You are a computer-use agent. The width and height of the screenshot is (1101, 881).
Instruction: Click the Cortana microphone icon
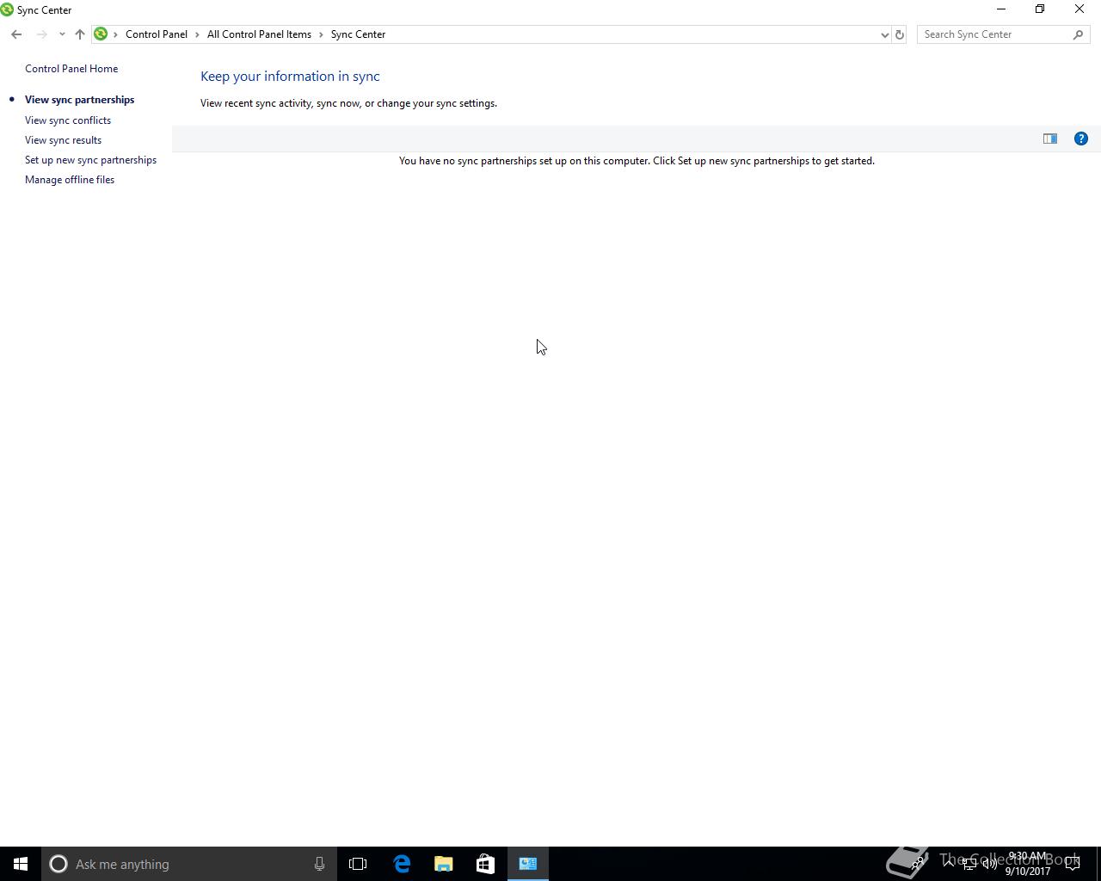[x=319, y=864]
